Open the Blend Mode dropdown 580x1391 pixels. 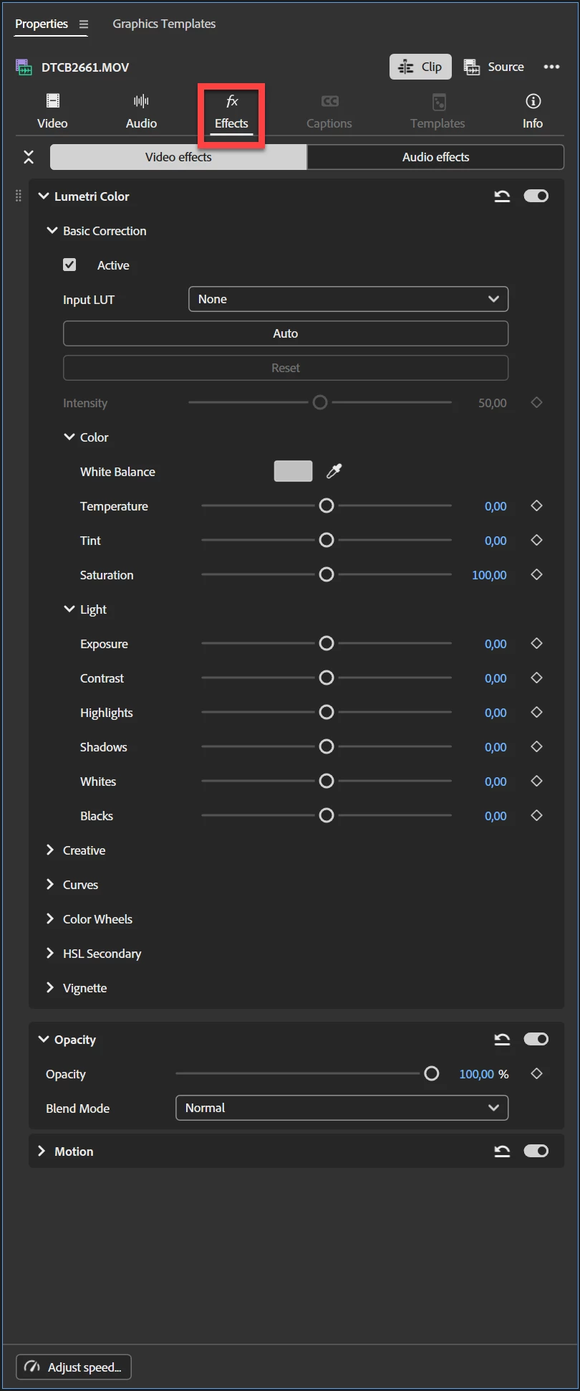pos(342,1108)
